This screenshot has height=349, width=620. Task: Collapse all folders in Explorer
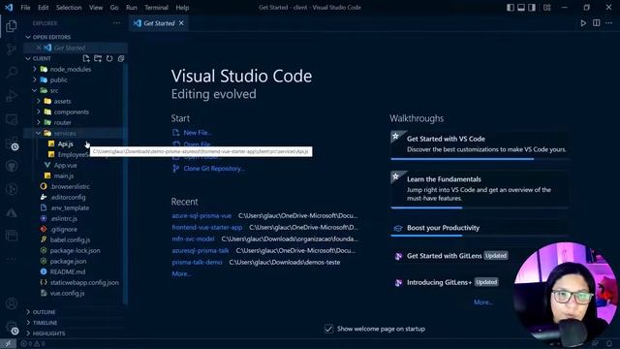(x=121, y=58)
